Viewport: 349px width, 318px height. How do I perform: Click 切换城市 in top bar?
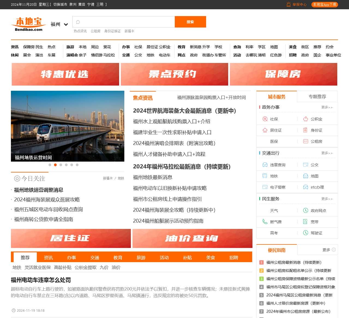[x=60, y=4]
